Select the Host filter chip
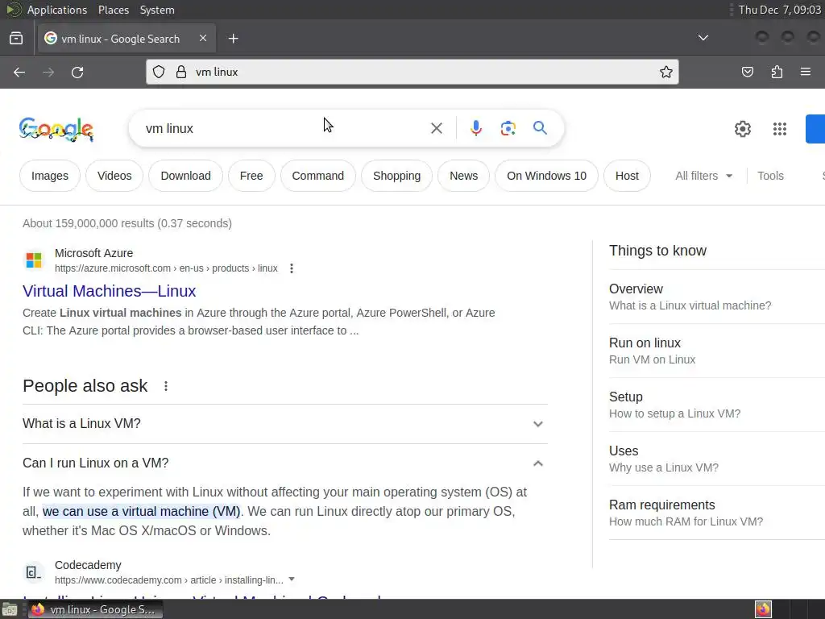The image size is (825, 619). 627,176
